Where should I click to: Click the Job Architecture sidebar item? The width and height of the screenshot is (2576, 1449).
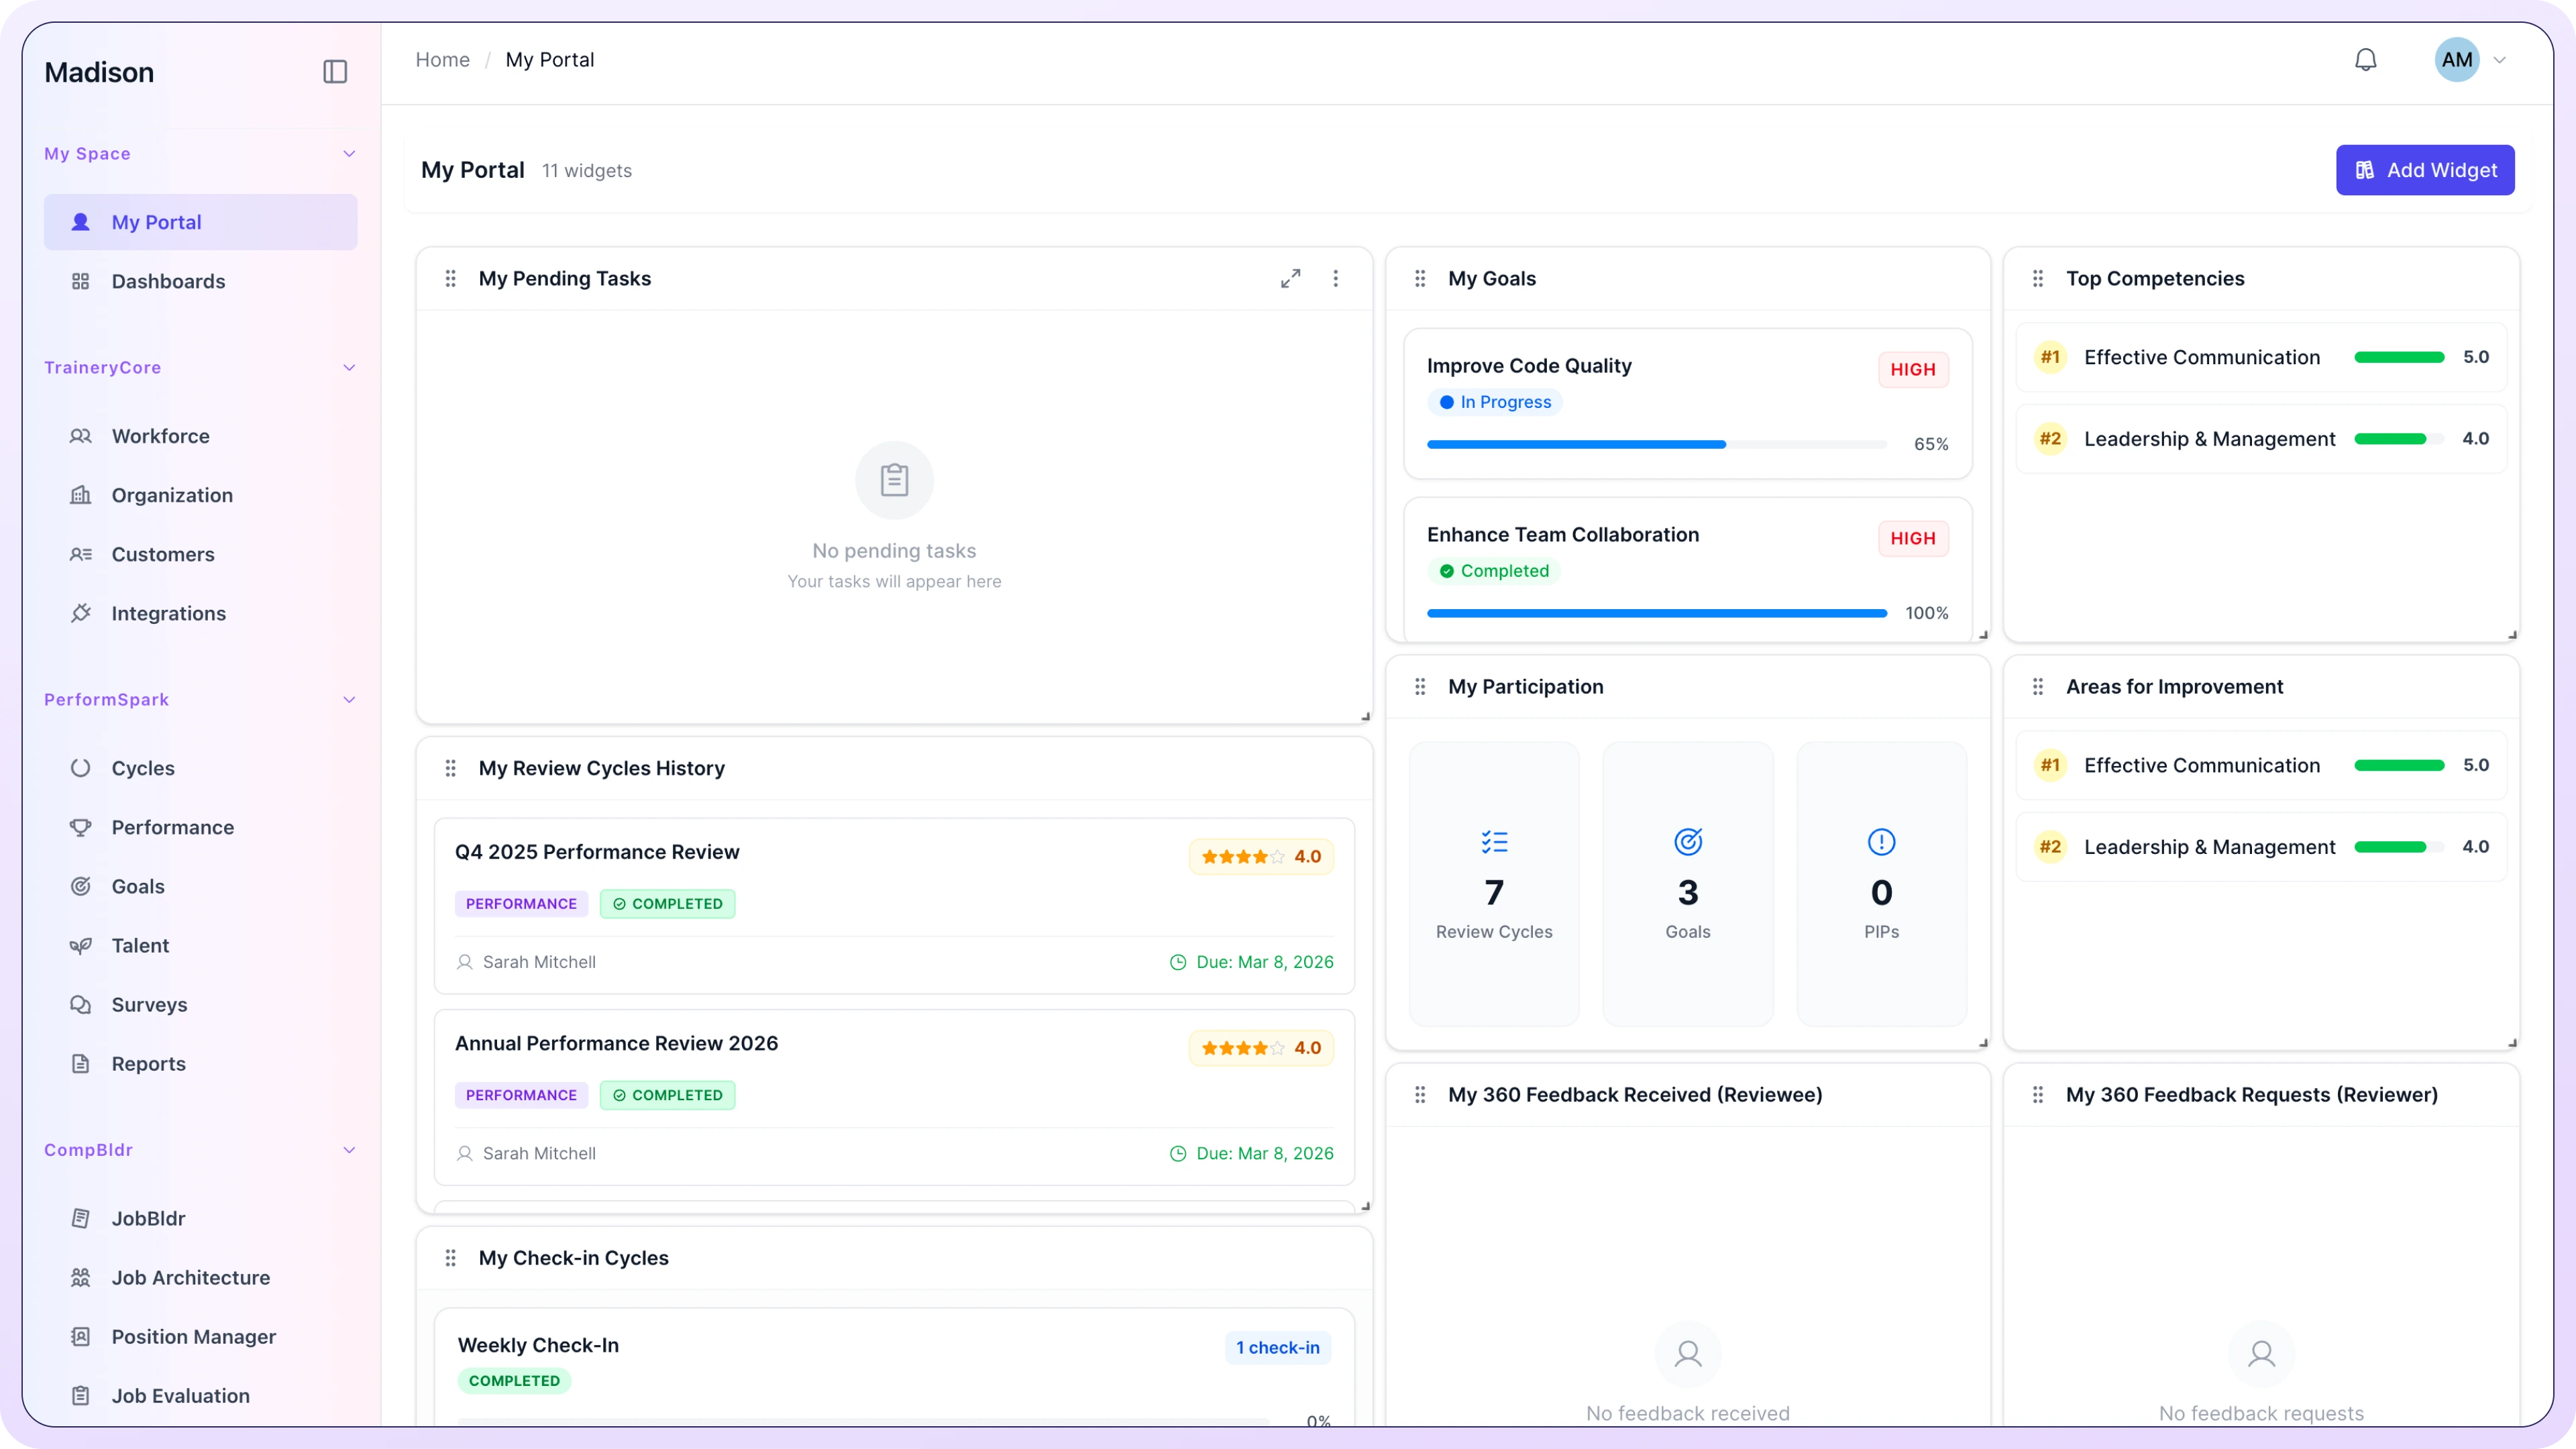click(190, 1278)
